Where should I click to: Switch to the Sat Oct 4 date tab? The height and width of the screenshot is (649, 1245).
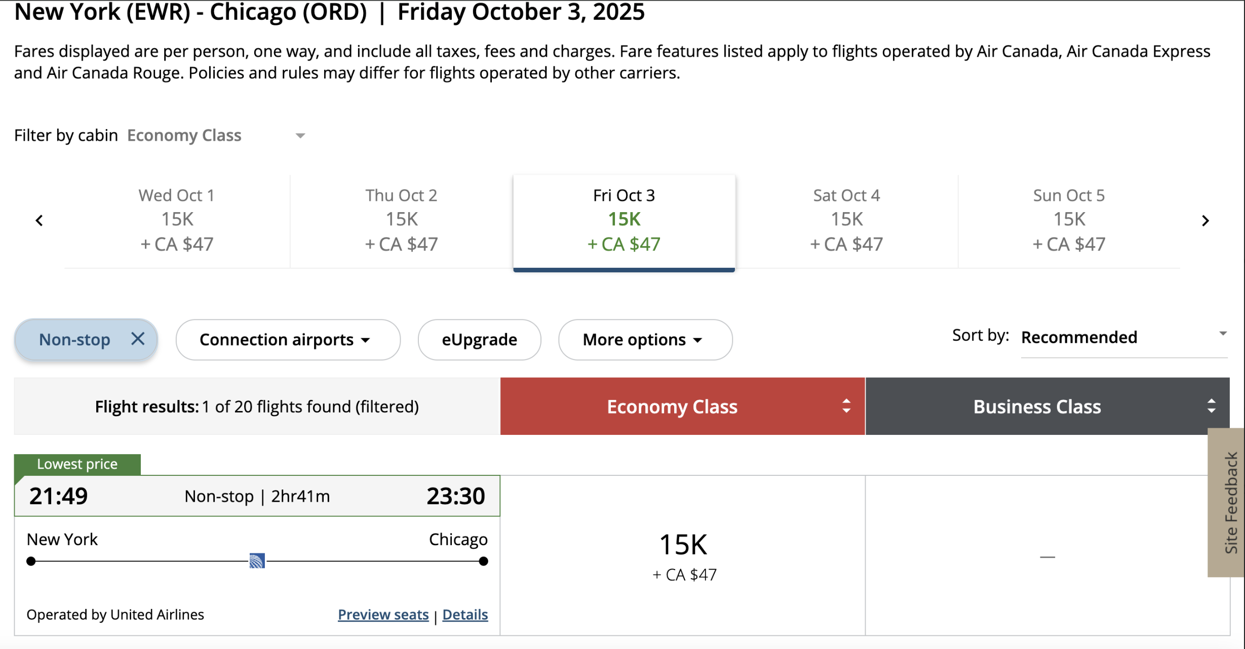click(x=846, y=220)
